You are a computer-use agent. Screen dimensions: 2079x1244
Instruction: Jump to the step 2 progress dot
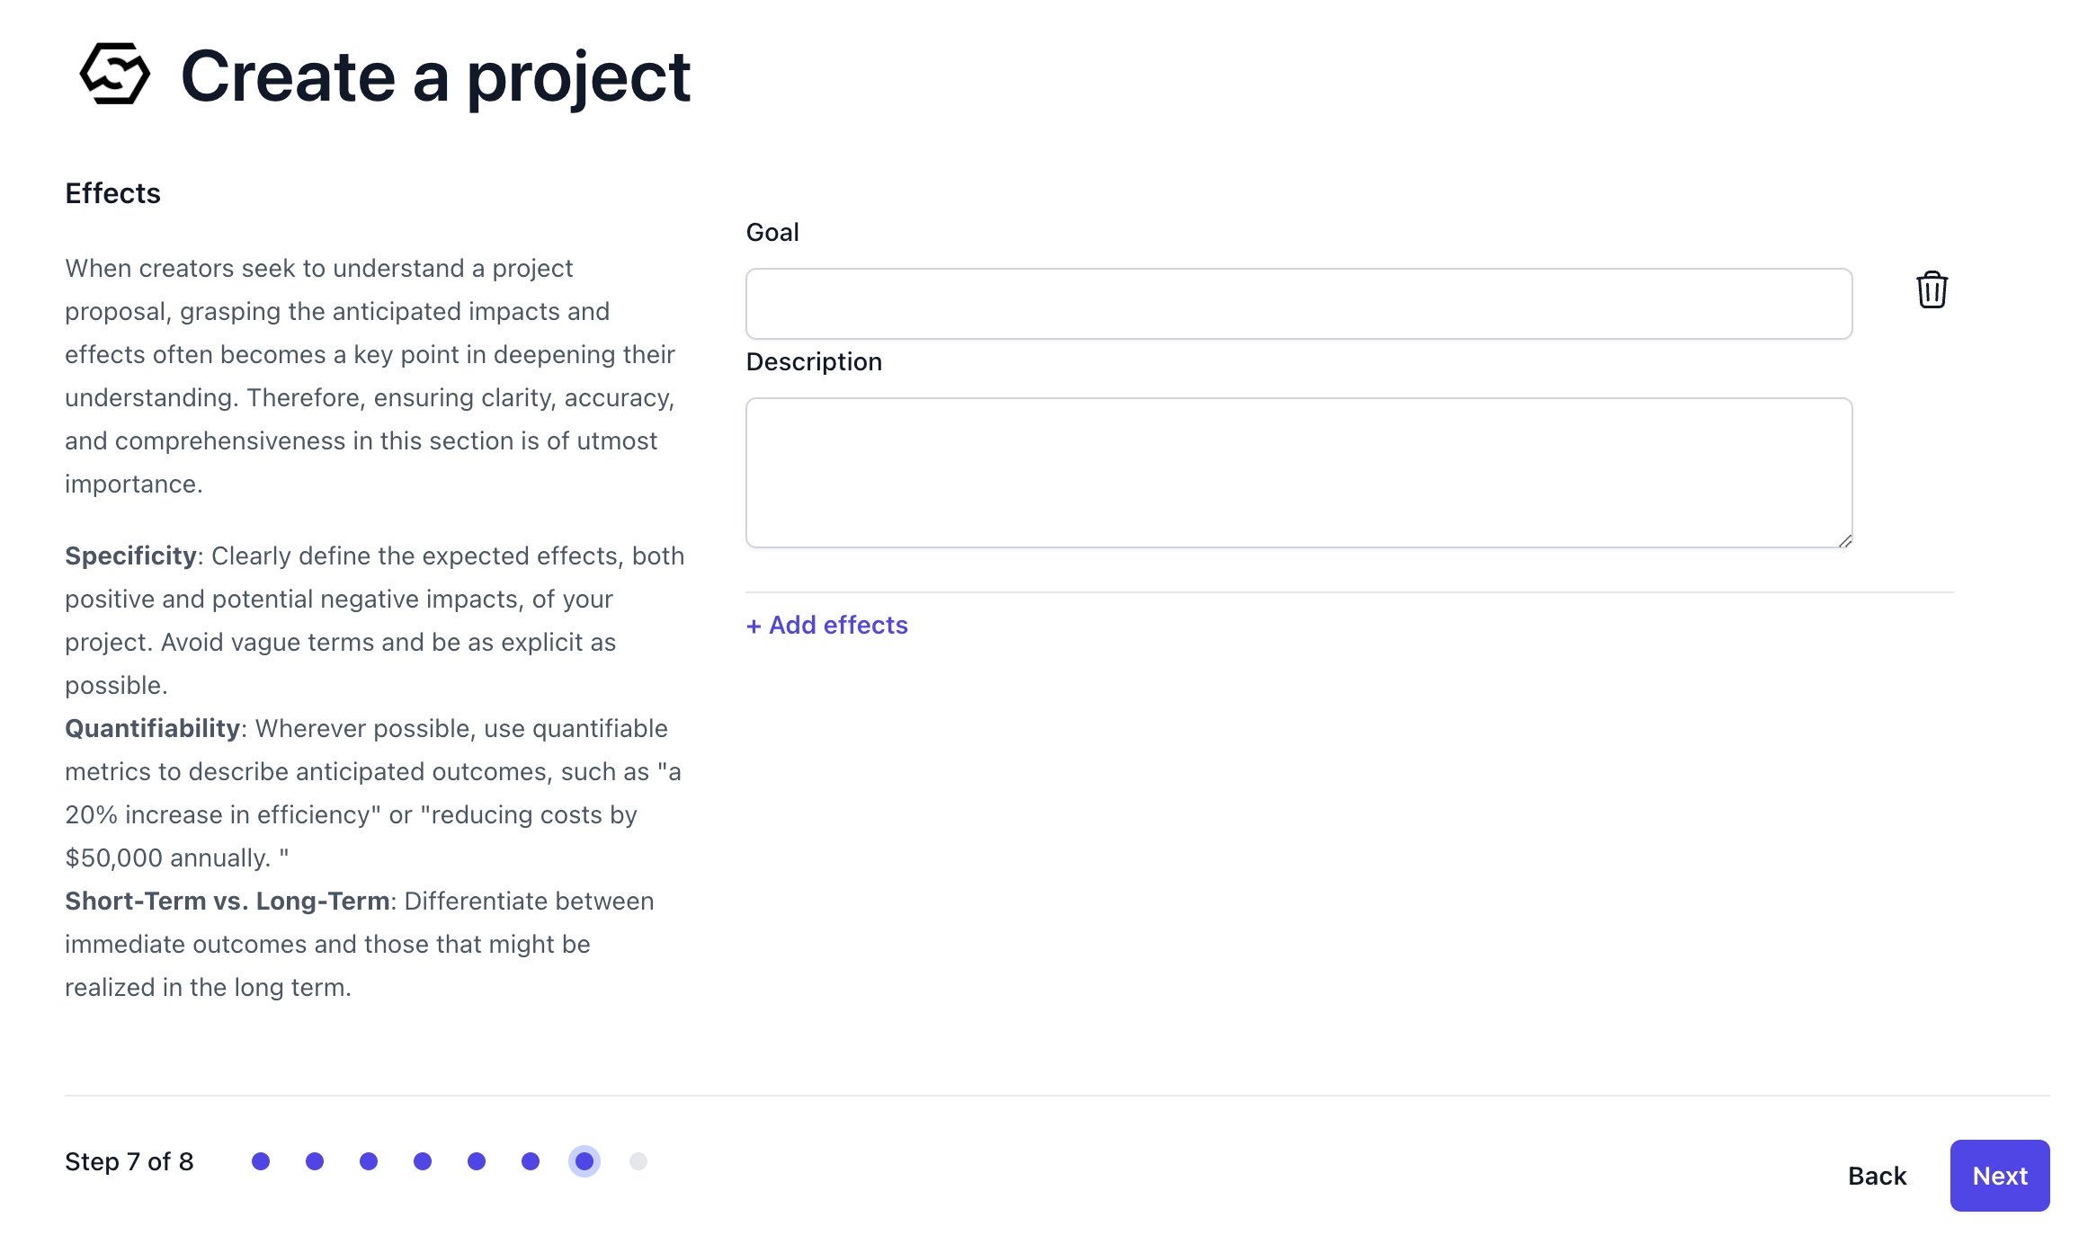click(315, 1161)
